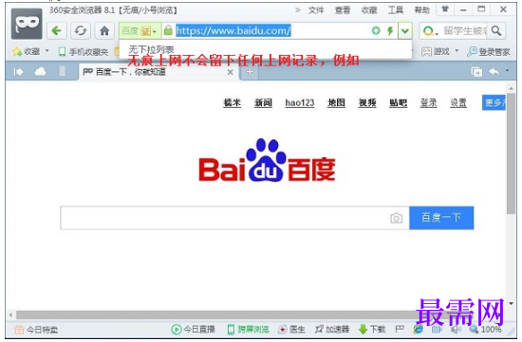Open the 文件 menu
Image resolution: width=522 pixels, height=342 pixels.
(316, 10)
